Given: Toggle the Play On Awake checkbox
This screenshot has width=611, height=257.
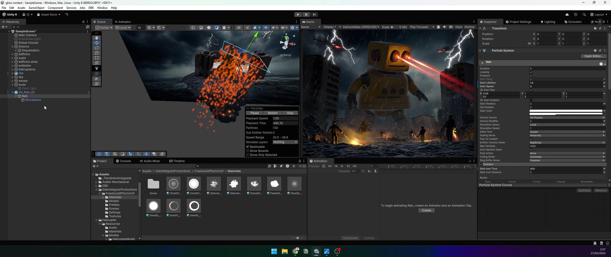Looking at the screenshot, I should coord(531,139).
